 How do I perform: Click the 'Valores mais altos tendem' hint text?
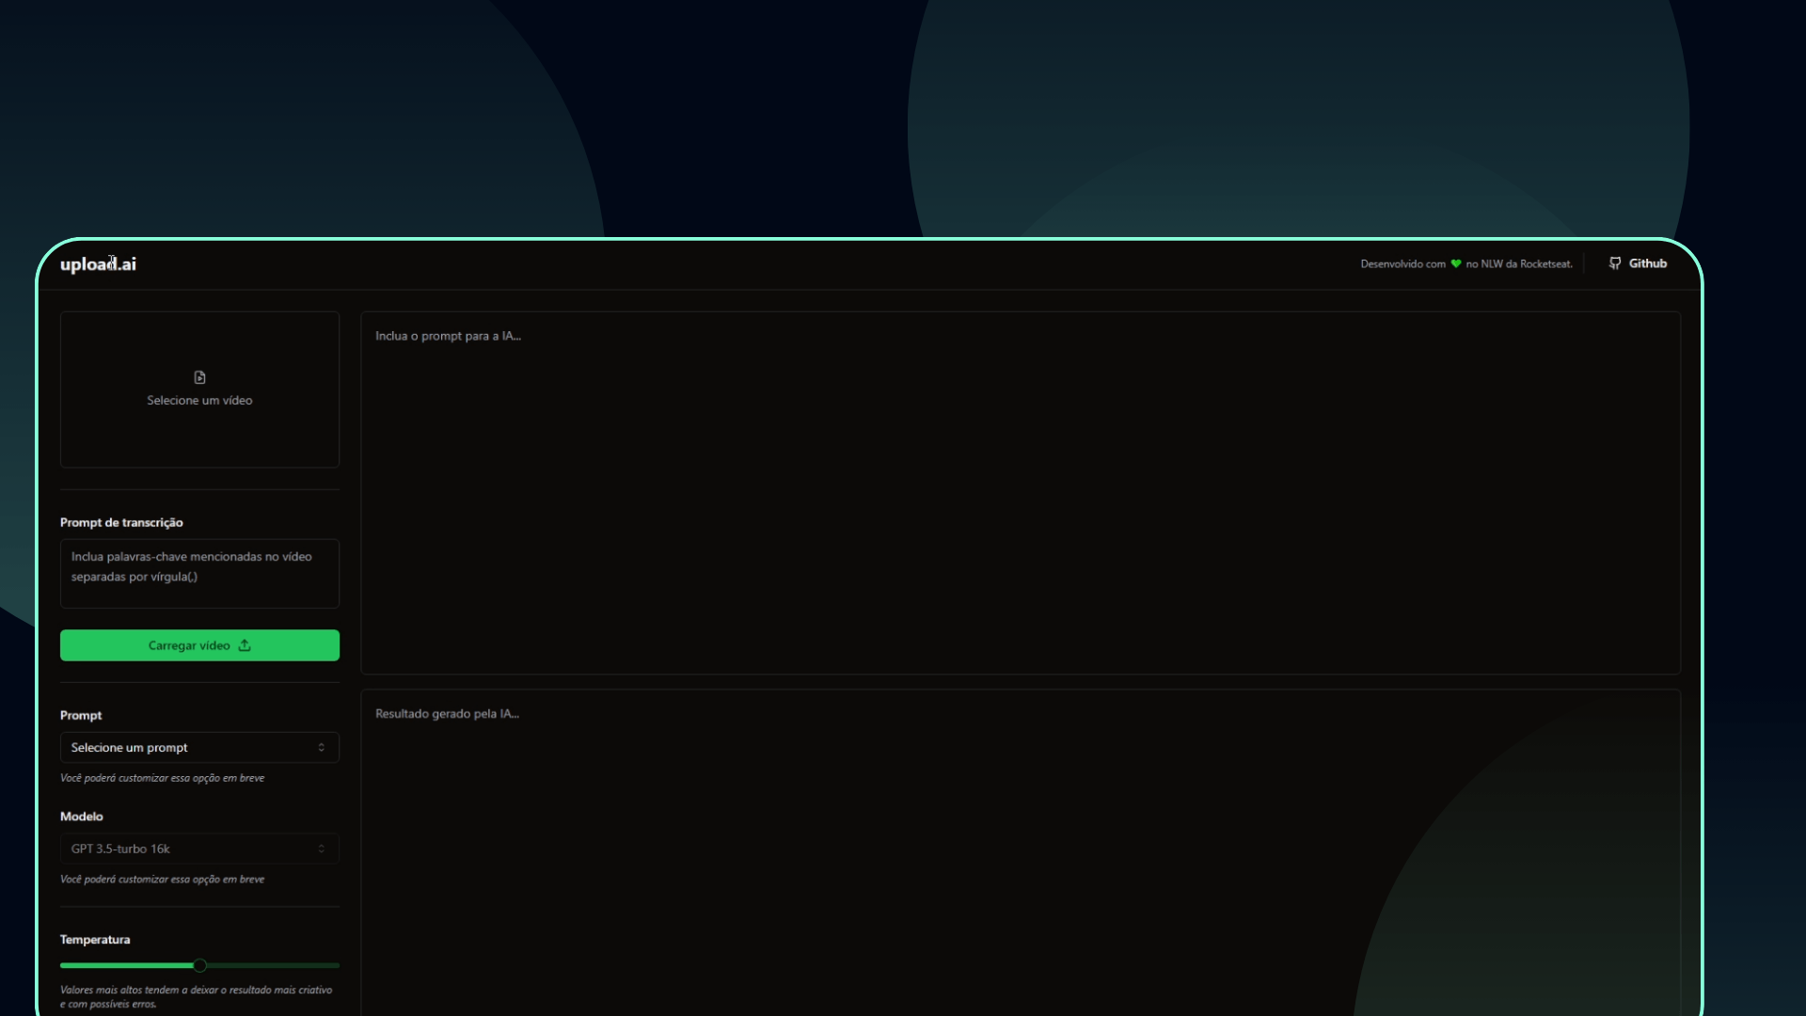tap(196, 997)
